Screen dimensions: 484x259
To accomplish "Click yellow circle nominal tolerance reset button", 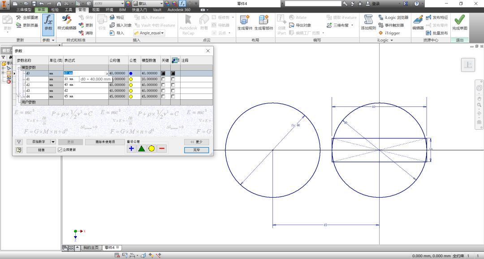I will point(151,149).
